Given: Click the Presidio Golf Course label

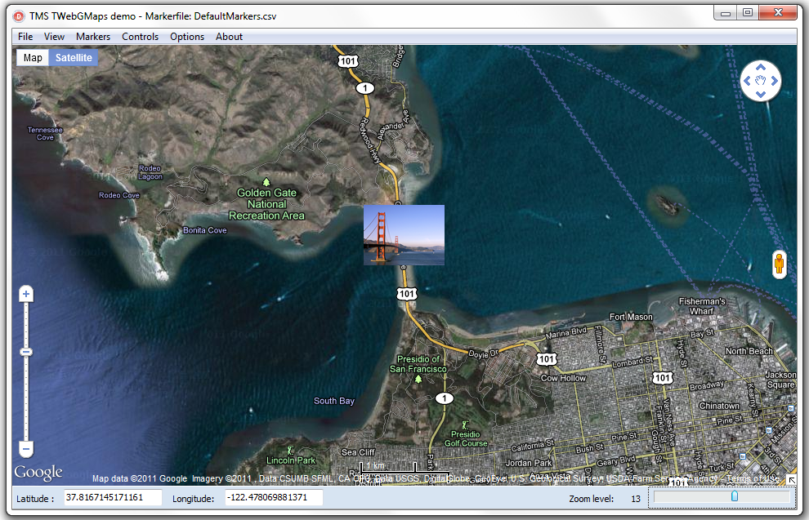Looking at the screenshot, I should (466, 438).
